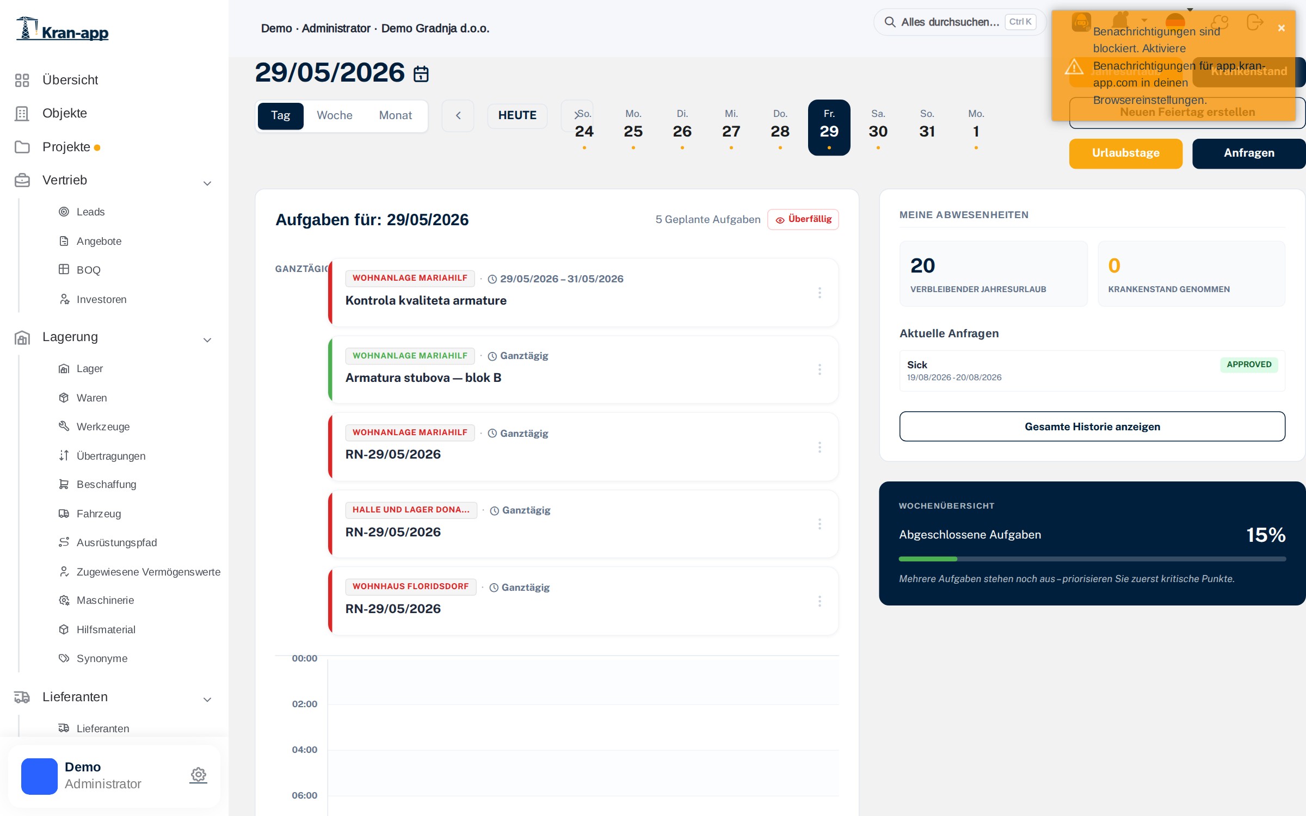Close the blocked notifications toast
This screenshot has height=816, width=1306.
point(1282,28)
